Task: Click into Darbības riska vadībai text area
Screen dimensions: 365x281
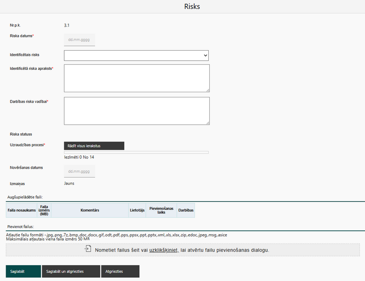Action: tap(136, 111)
